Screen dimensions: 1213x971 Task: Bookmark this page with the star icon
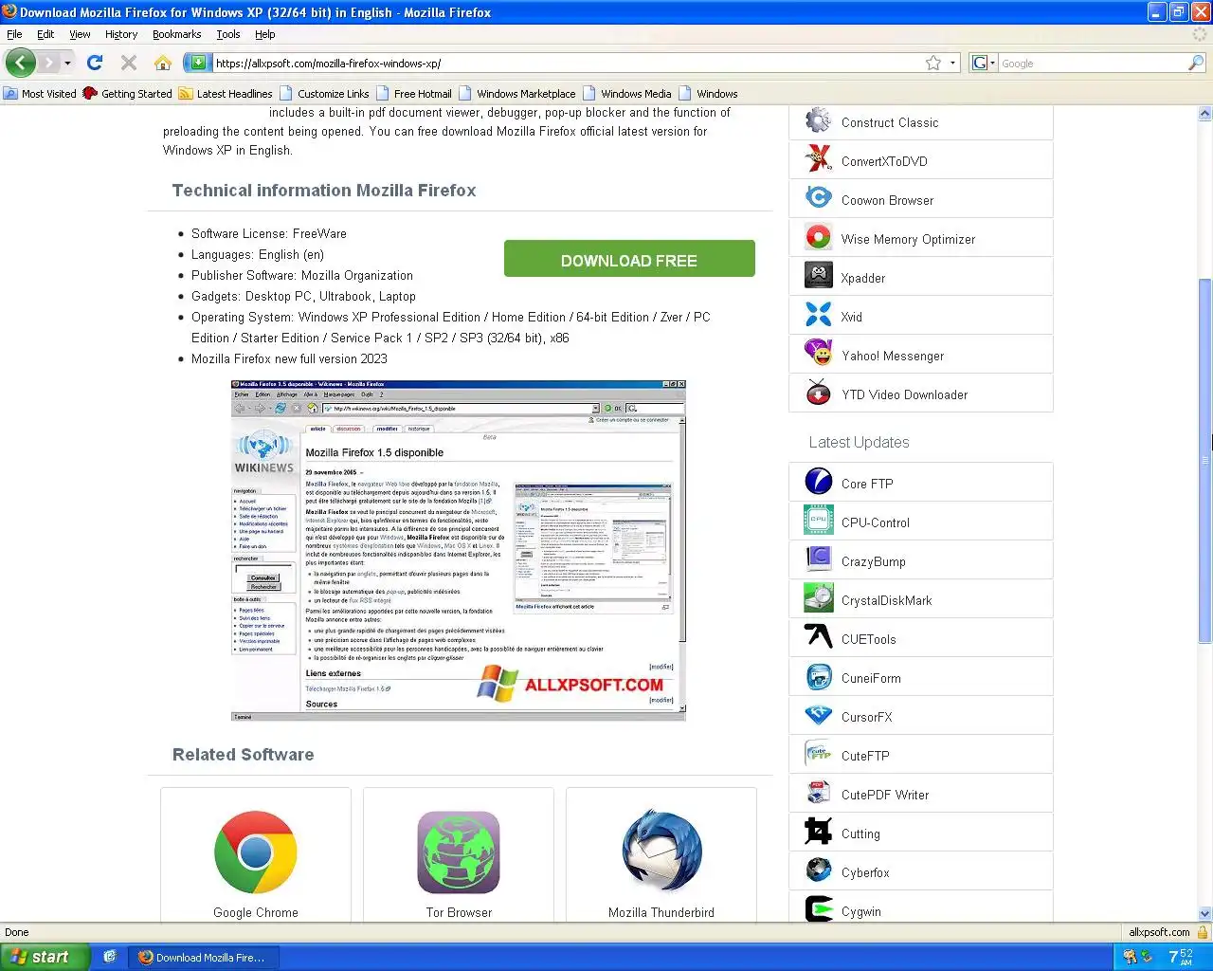[933, 63]
